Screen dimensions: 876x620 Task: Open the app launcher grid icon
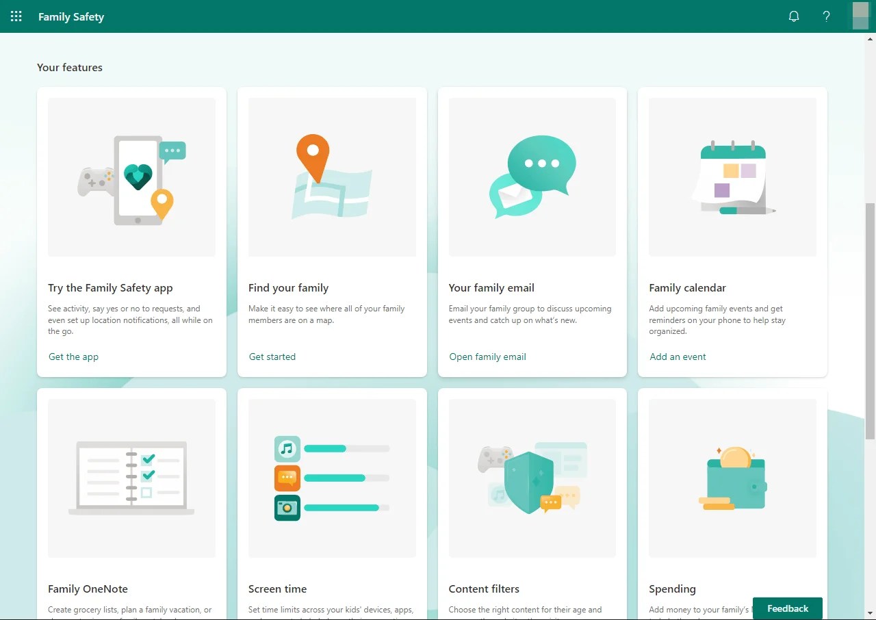pos(16,16)
